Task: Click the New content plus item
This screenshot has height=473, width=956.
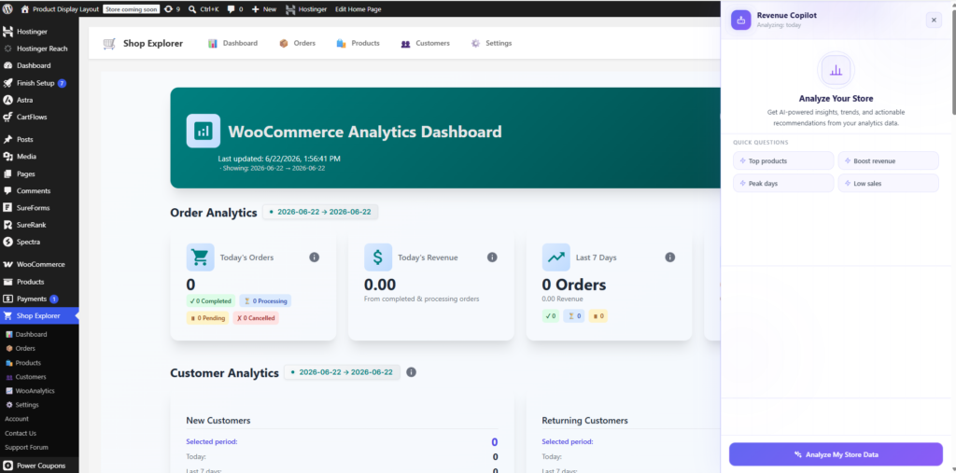Action: pos(263,9)
